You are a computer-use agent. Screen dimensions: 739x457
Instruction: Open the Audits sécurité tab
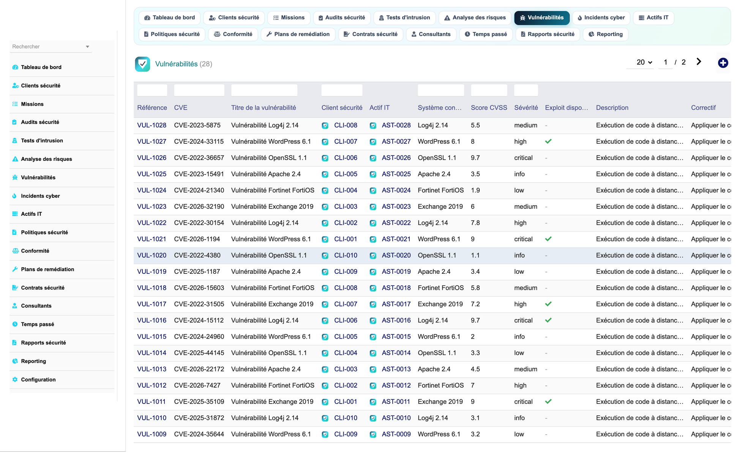[342, 18]
